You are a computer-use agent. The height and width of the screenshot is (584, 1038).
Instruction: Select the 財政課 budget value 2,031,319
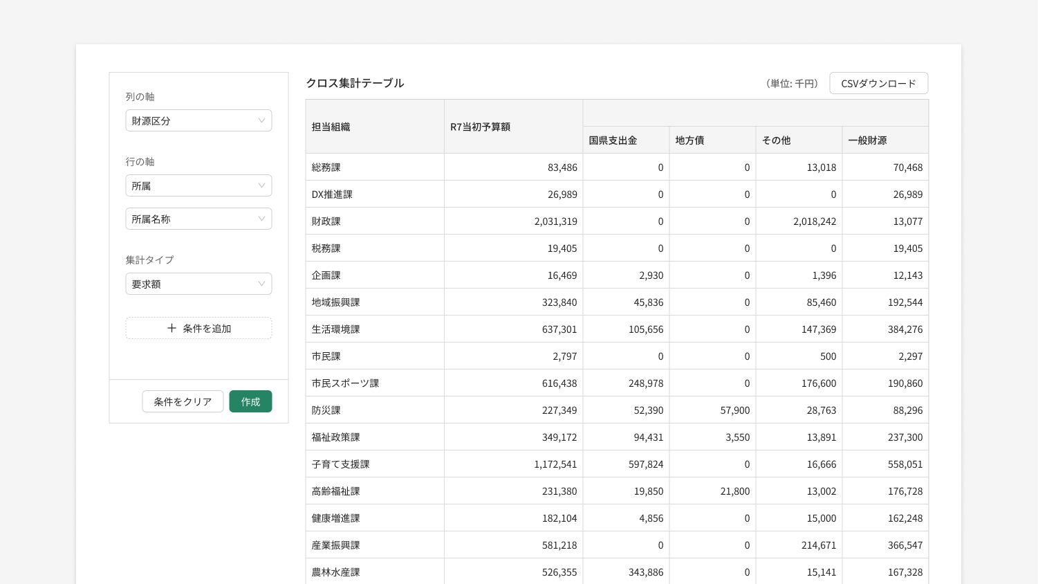point(555,221)
